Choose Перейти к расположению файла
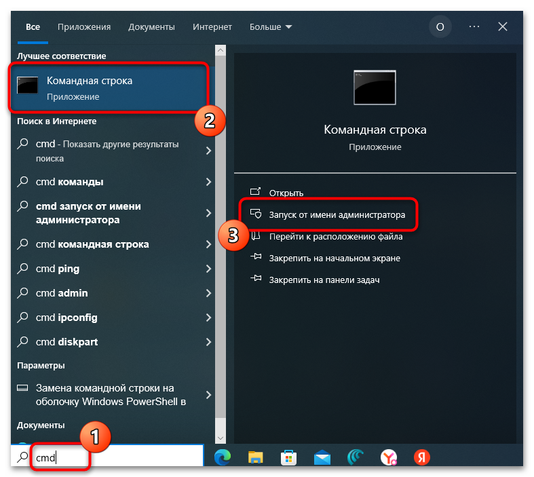The height and width of the screenshot is (477, 534). pyautogui.click(x=336, y=237)
